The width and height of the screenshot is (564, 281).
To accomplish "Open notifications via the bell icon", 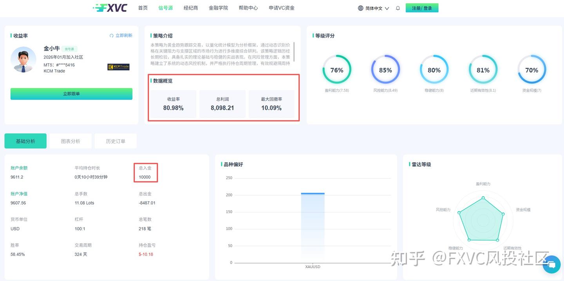I will tap(398, 8).
